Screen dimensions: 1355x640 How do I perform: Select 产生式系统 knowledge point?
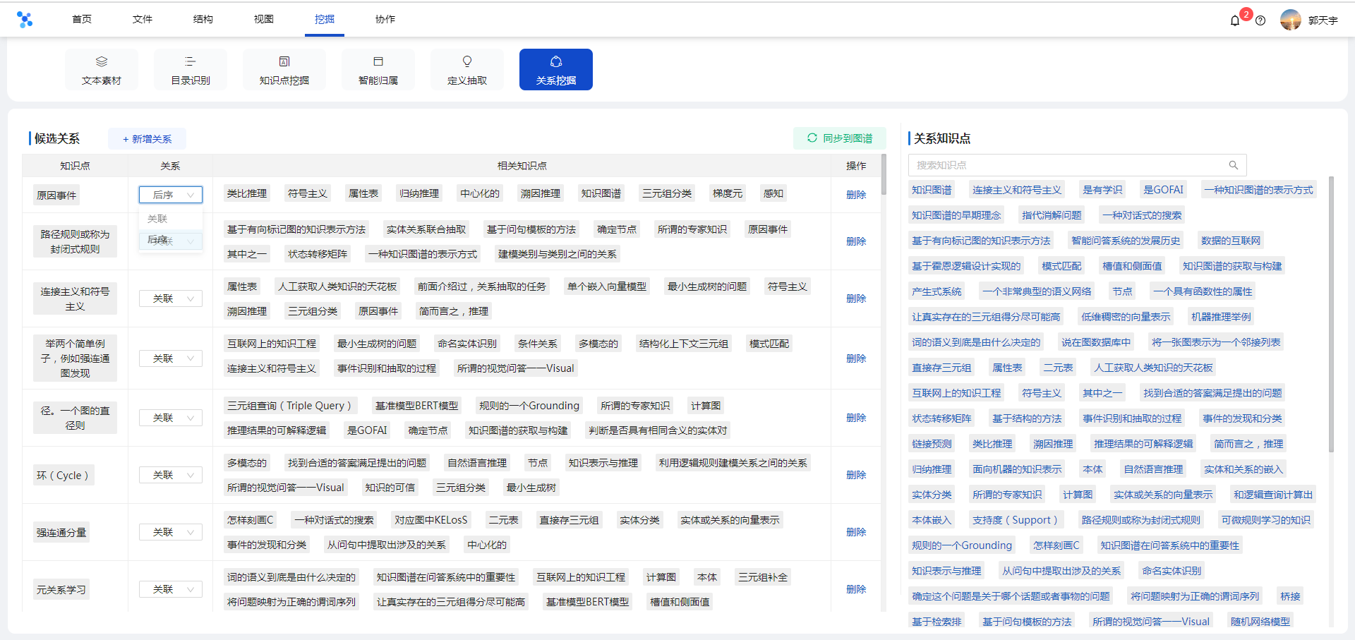click(x=937, y=291)
